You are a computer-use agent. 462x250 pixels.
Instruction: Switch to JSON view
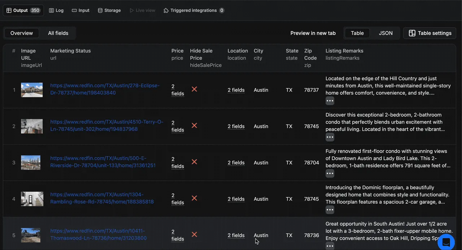click(x=385, y=33)
